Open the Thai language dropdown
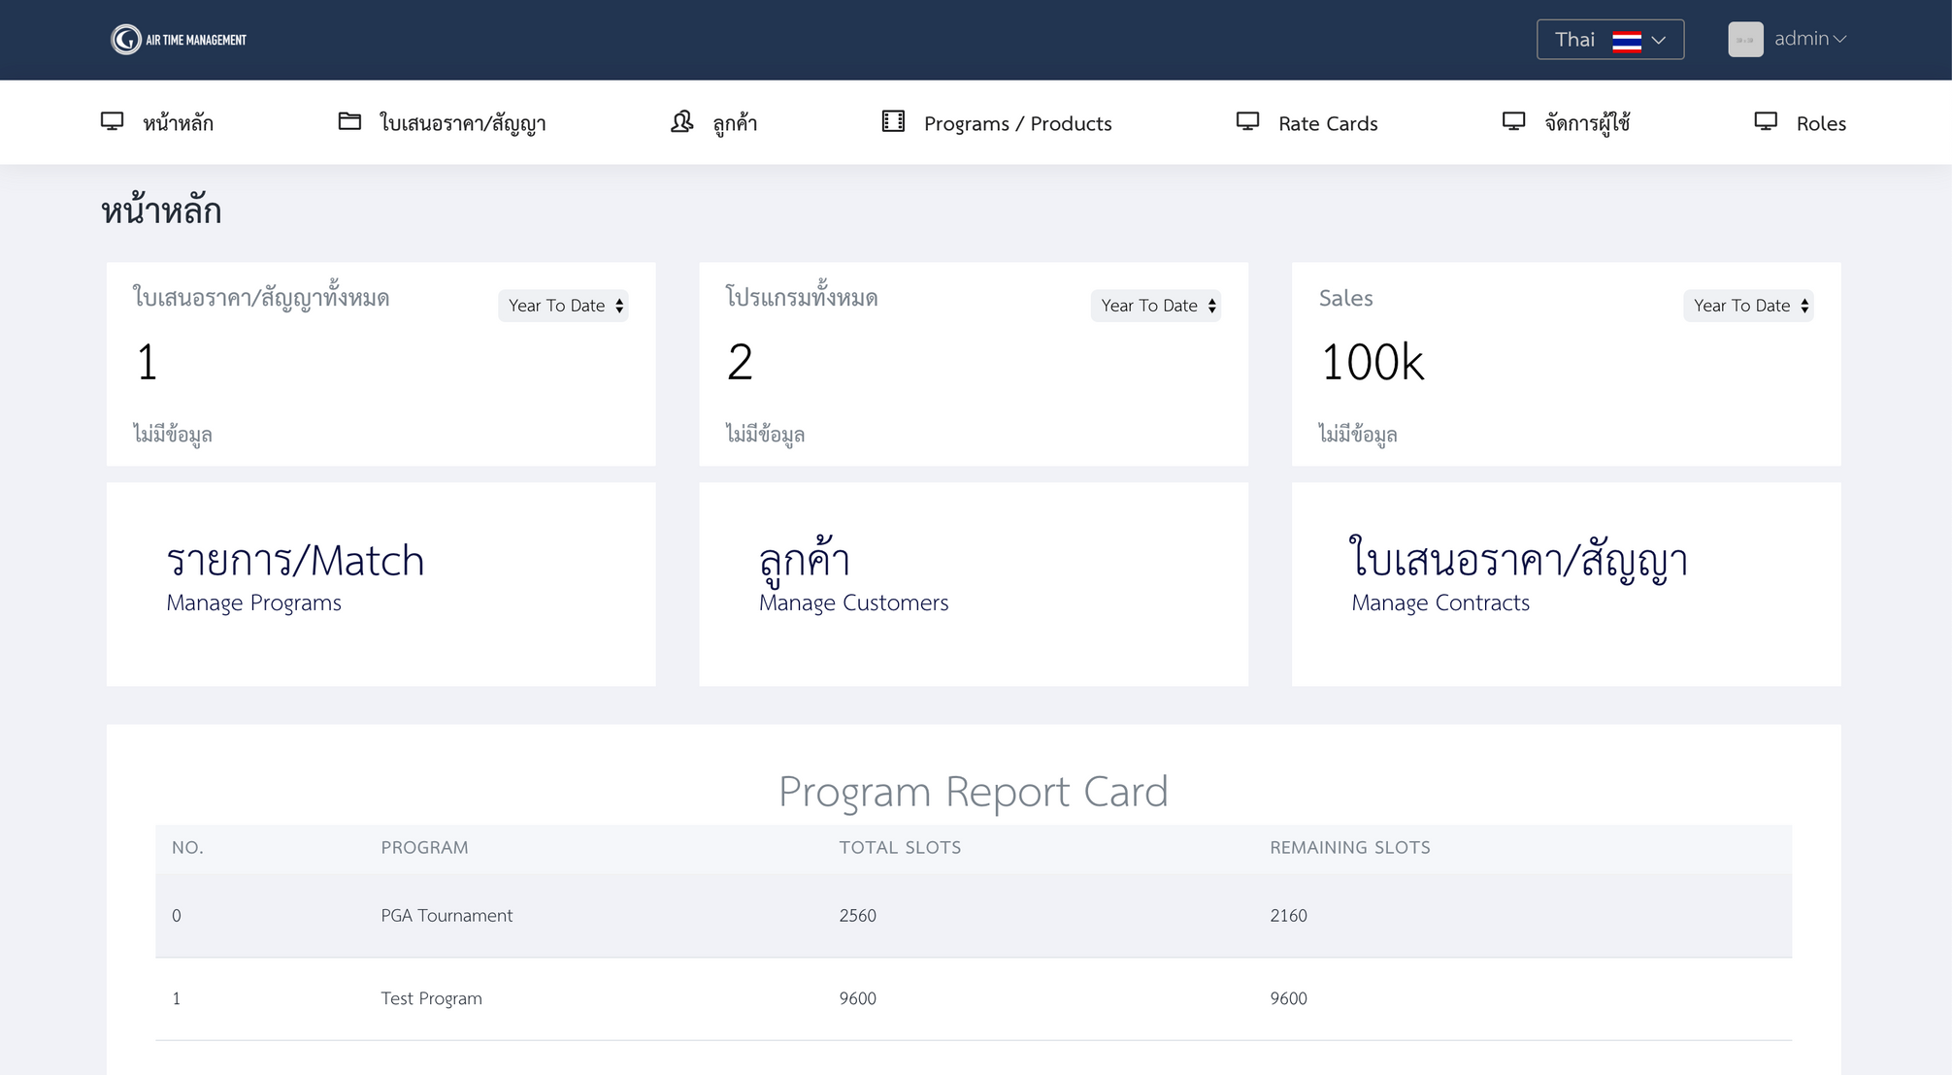 click(x=1609, y=40)
